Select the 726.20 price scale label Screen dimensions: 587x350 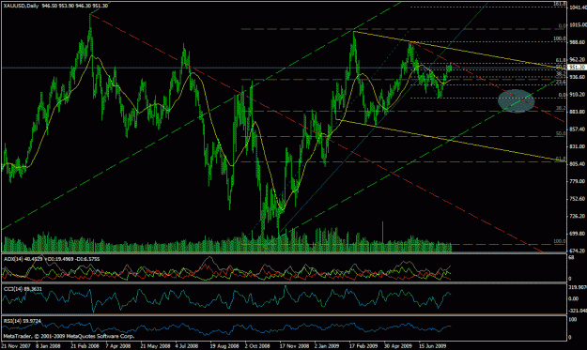[x=578, y=216]
